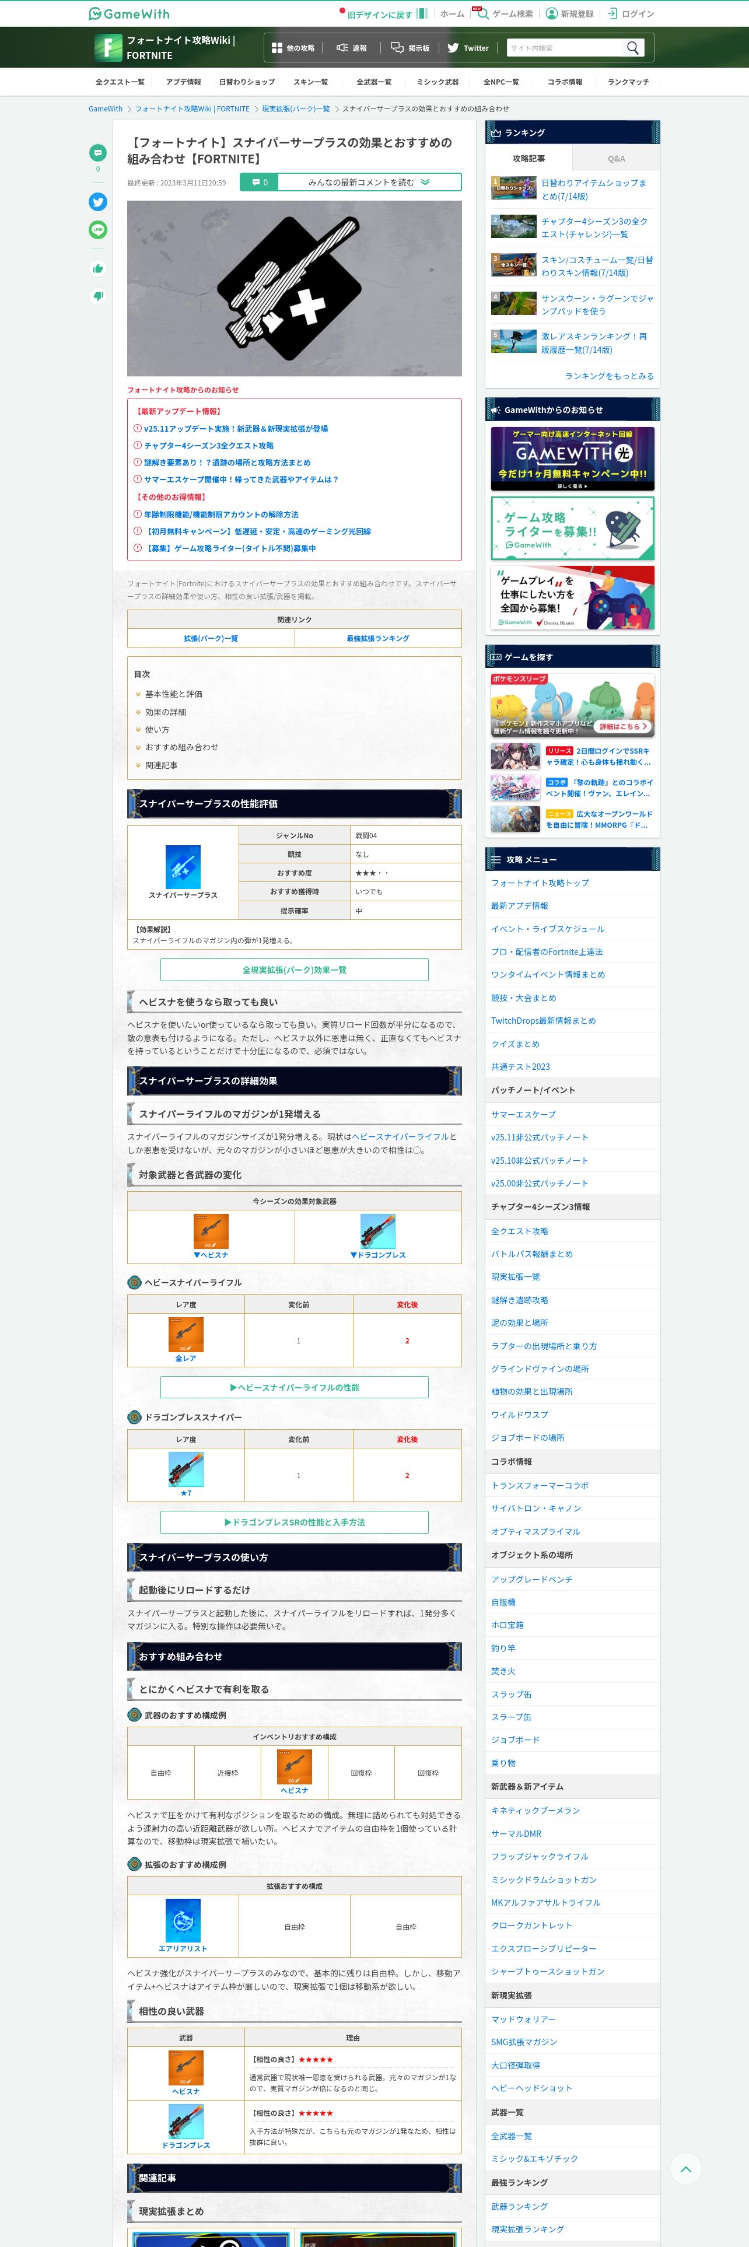
Task: Click the thumbs up icon
Action: point(97,268)
